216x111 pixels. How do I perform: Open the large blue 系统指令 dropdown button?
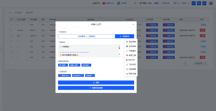coord(125,36)
